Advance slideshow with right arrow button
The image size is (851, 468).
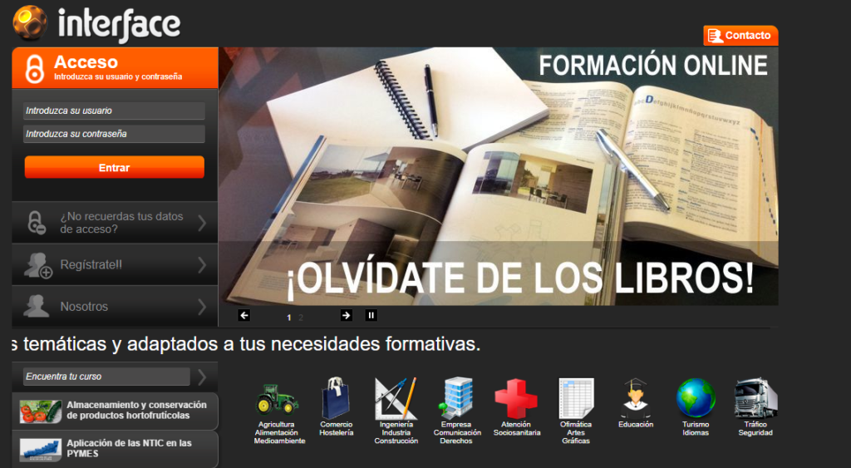pyautogui.click(x=347, y=315)
